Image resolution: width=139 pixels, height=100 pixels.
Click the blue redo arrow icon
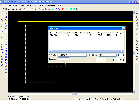coord(59,9)
